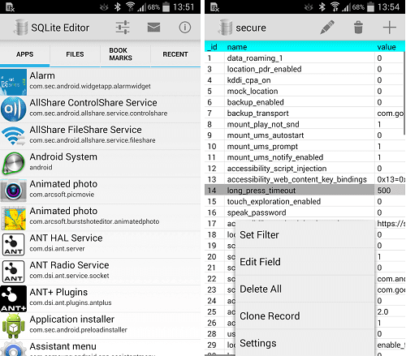Open AllShare FileShare Service wifi icon

[14, 136]
